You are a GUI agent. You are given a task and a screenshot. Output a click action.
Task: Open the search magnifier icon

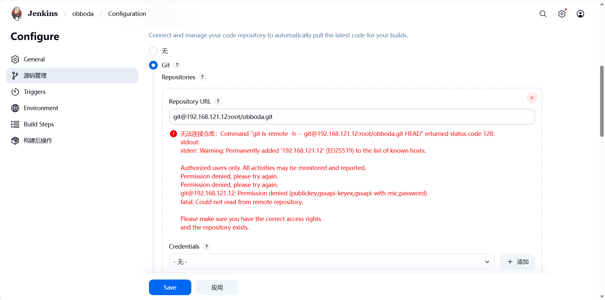[x=543, y=14]
